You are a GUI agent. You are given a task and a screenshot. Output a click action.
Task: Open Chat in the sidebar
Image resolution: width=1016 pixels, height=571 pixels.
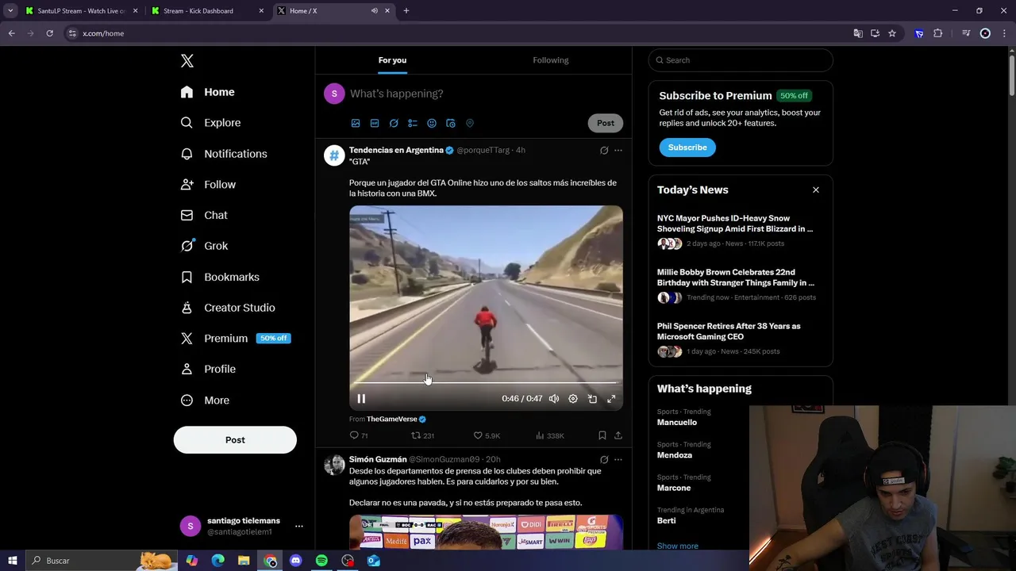tap(204, 215)
